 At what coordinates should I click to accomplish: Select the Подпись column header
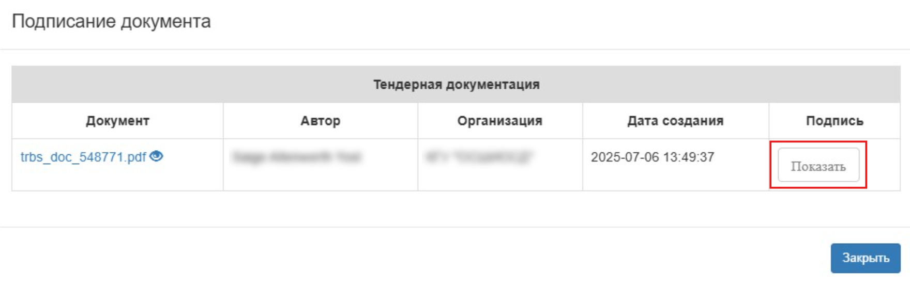[x=835, y=121]
